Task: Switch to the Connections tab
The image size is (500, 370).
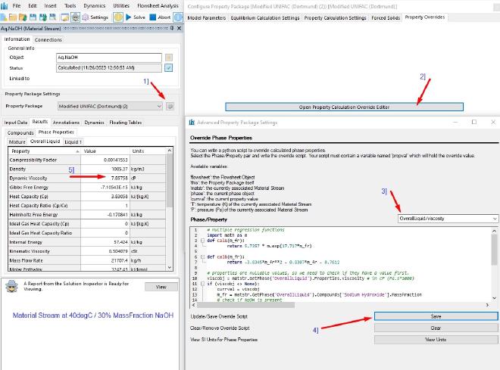Action: [48, 39]
